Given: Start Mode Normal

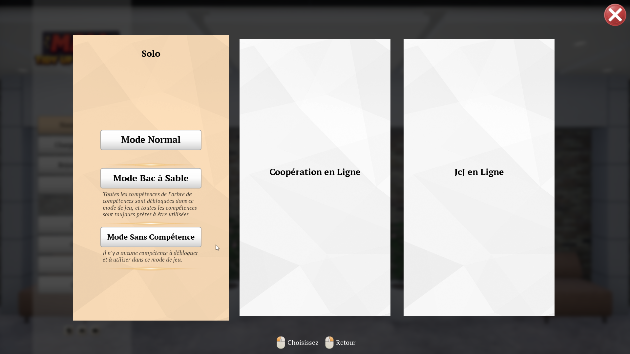Looking at the screenshot, I should coord(151,140).
